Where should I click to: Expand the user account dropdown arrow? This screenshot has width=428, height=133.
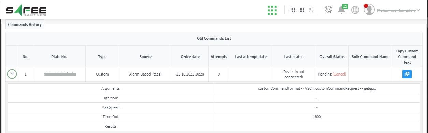(x=418, y=10)
